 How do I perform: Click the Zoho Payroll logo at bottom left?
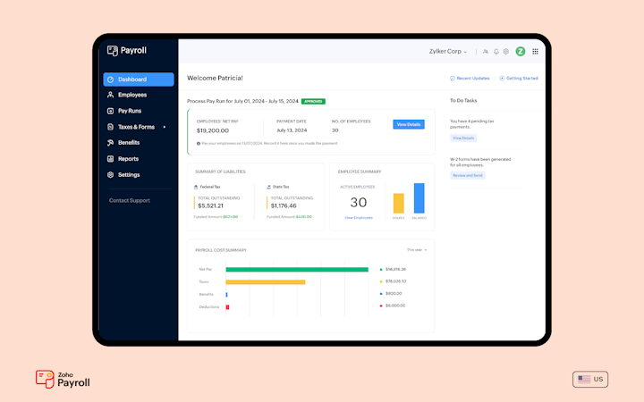click(x=63, y=380)
